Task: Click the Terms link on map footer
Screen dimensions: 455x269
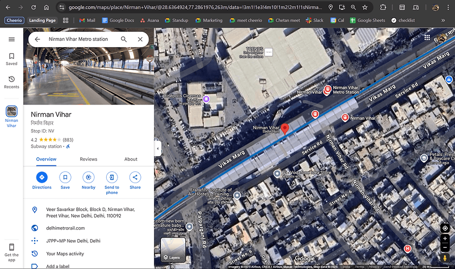Action: click(359, 267)
